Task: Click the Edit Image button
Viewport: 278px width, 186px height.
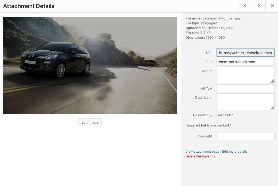Action: tap(90, 122)
